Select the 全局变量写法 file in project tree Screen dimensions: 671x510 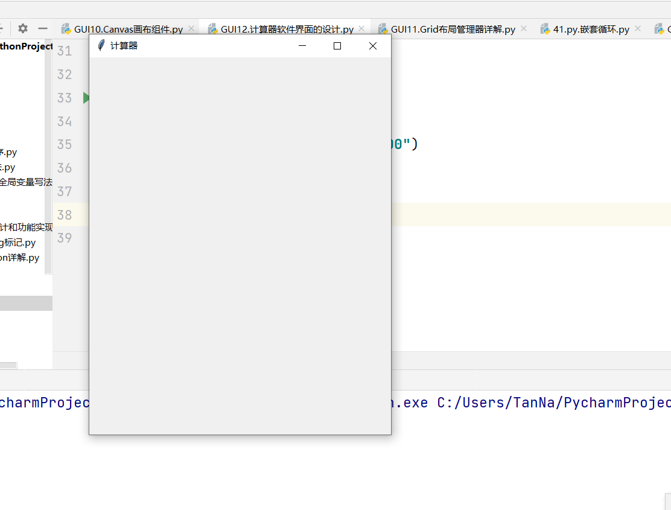pos(26,182)
